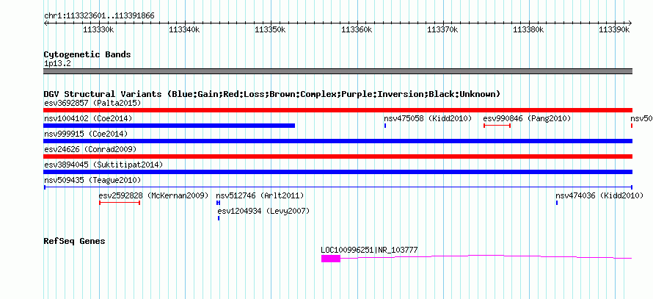This screenshot has width=653, height=299.
Task: Click the blue esv3894045 Suktitipat2014 bar
Action: click(x=338, y=172)
